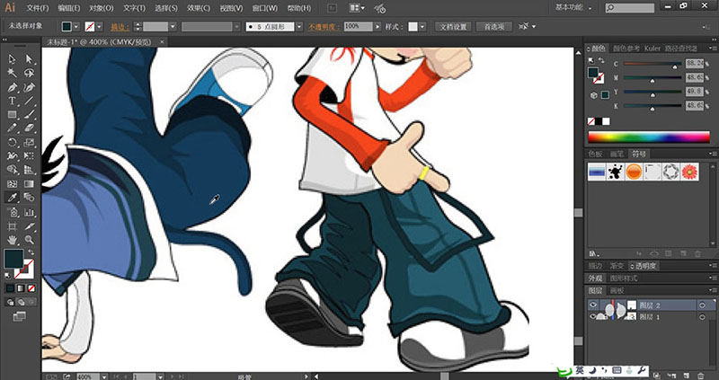This screenshot has width=719, height=380.
Task: Click the target circle of 图层 1
Action: point(702,317)
